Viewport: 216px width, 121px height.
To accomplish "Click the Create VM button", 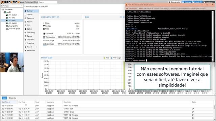I will coord(187,2).
